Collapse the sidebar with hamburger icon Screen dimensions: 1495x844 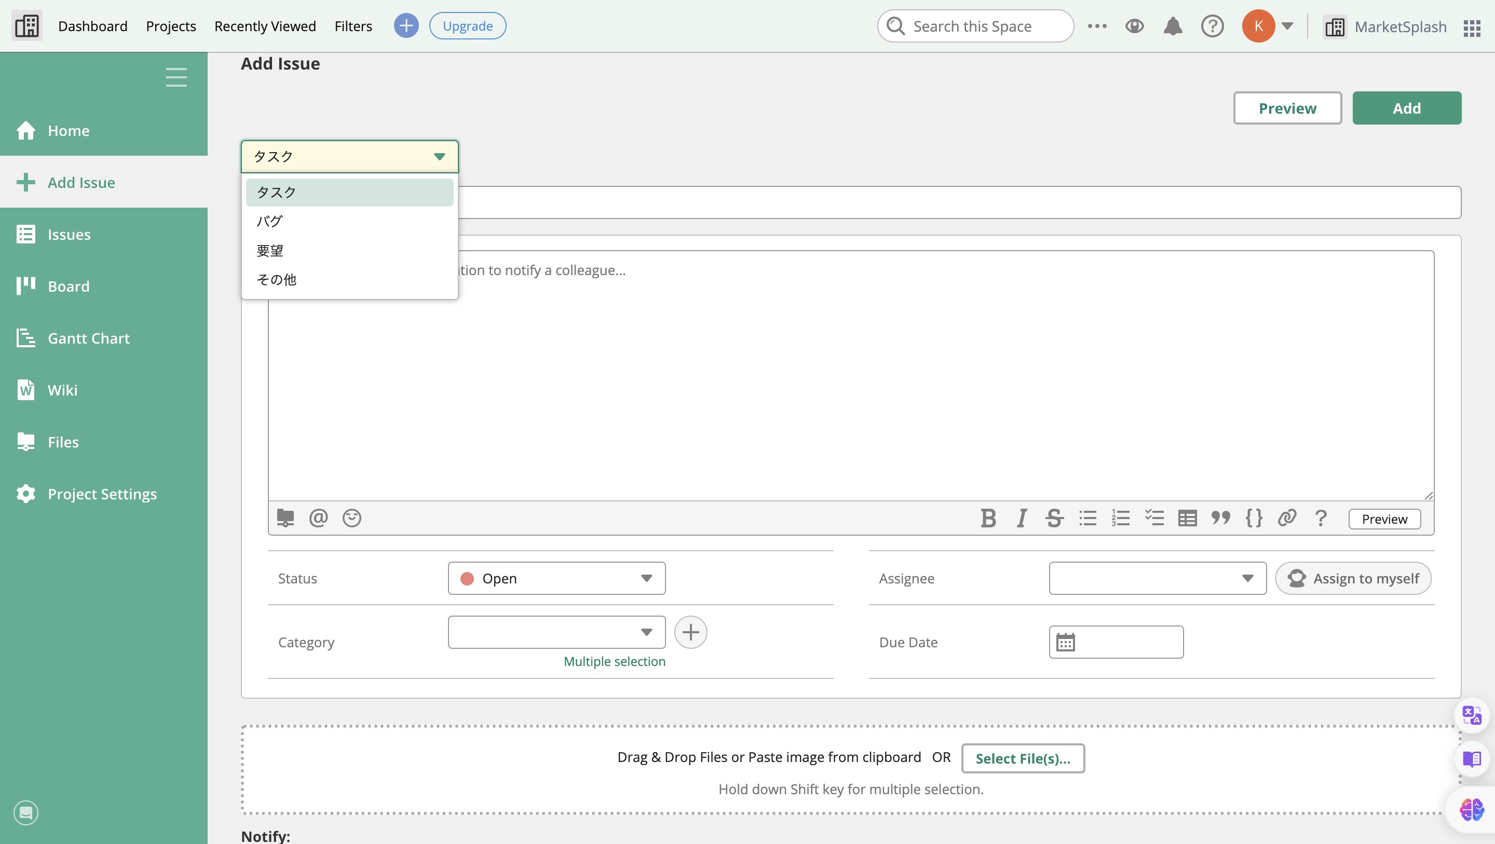coord(176,77)
